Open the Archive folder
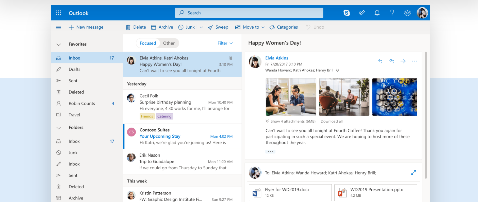This screenshot has height=202, width=478. pos(87,198)
